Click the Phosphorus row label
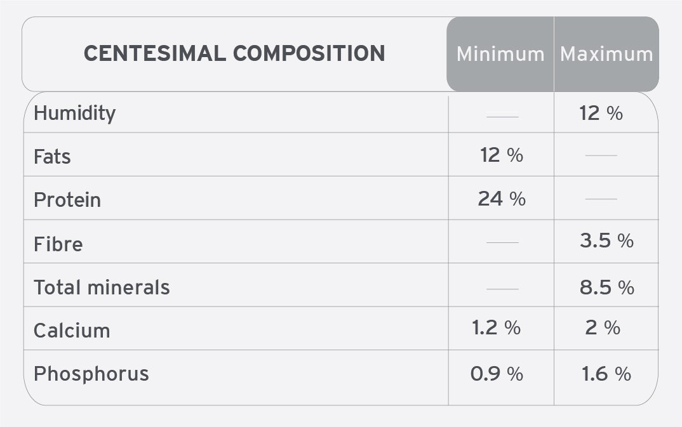This screenshot has height=427, width=682. (91, 374)
